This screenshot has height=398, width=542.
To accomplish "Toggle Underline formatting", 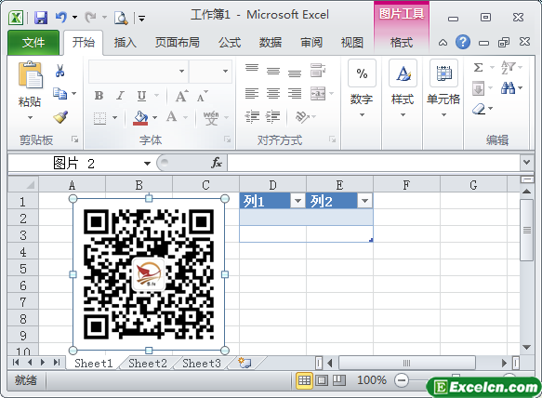I will pos(141,96).
